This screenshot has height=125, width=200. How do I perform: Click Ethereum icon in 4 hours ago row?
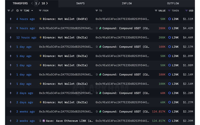10,19
